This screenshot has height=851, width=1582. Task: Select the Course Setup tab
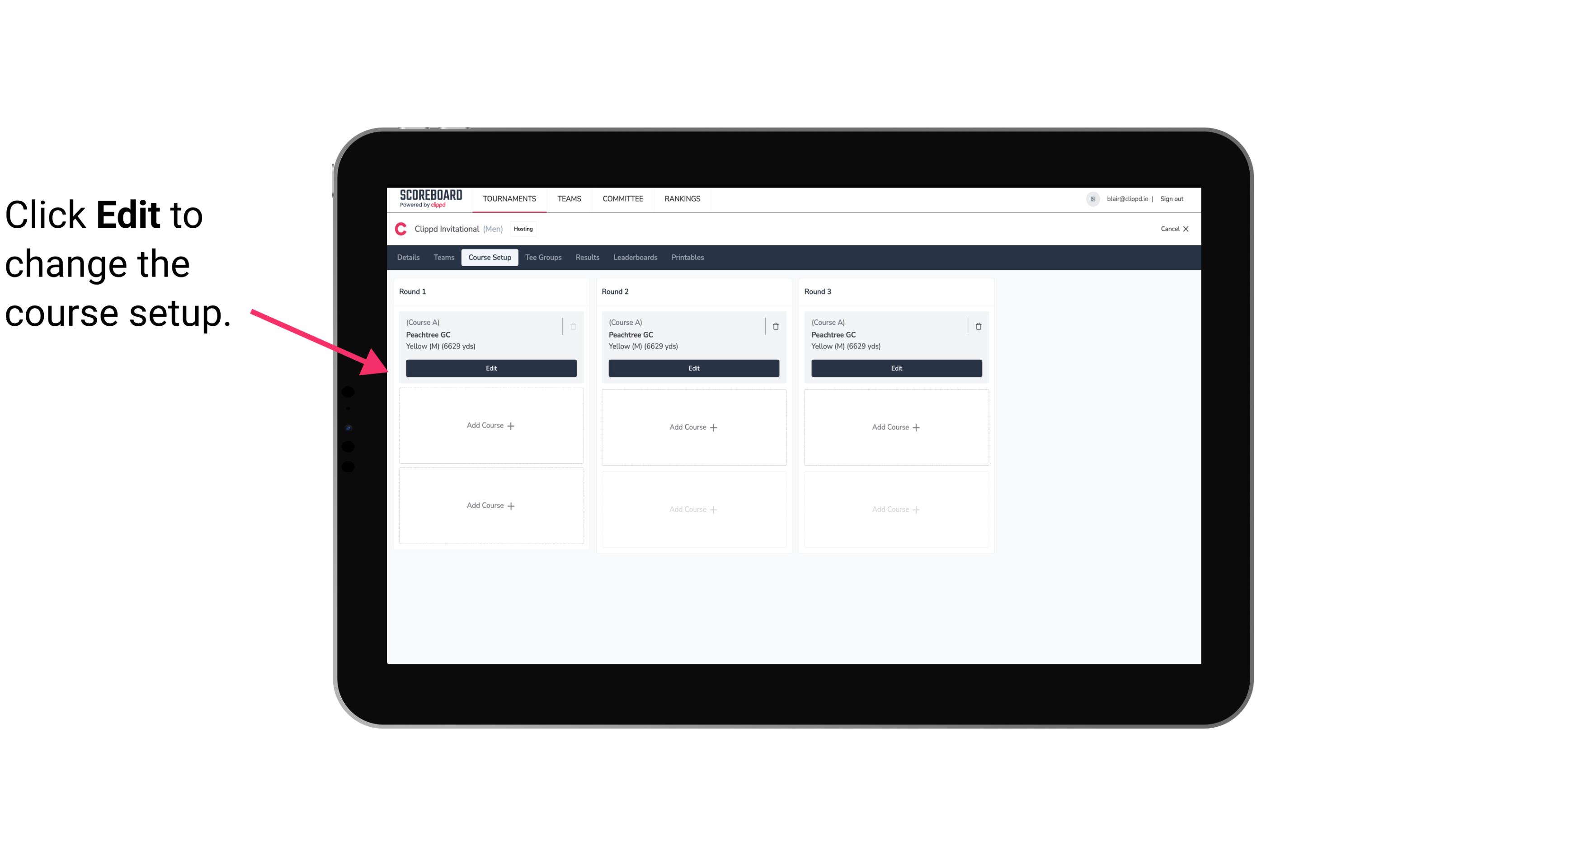pos(488,257)
